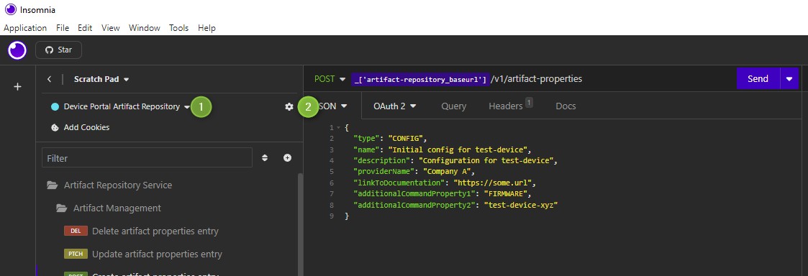Click the artifact-repository_baseurl variable tag

[419, 79]
